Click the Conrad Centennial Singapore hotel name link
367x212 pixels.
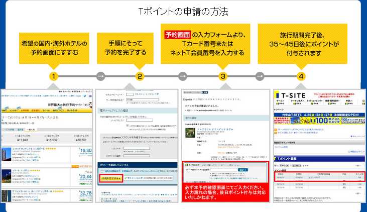point(29,149)
